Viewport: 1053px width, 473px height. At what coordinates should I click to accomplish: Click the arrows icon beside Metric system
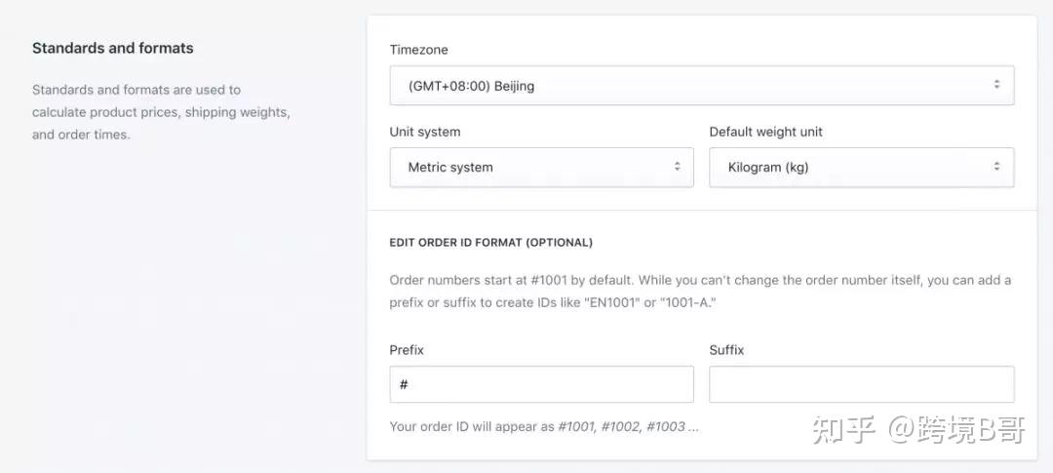pos(677,167)
